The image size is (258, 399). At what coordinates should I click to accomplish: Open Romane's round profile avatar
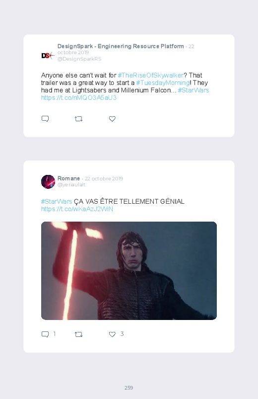(x=48, y=182)
